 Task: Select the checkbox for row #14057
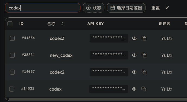(x=12, y=72)
